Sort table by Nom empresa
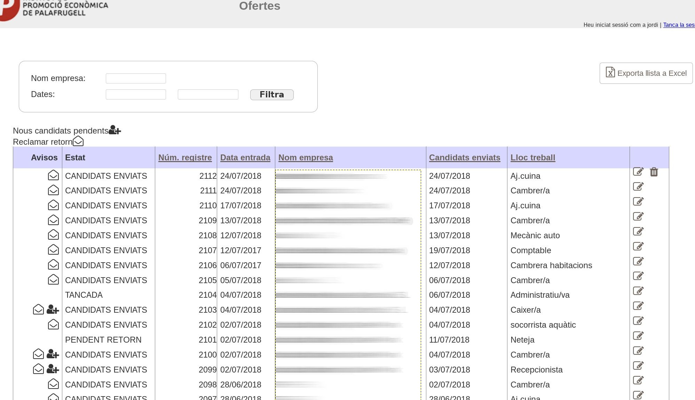Screen dimensions: 695x400 [306, 158]
